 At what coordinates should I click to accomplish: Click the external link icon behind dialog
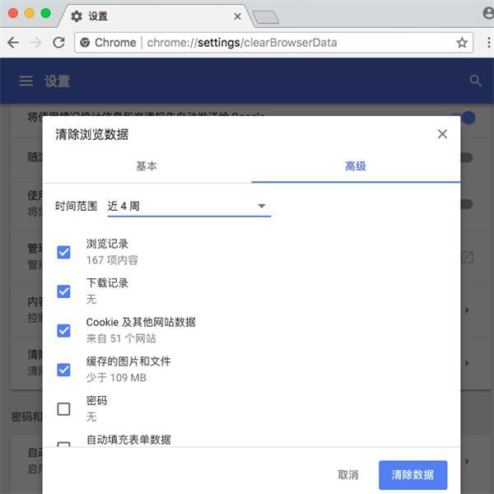[467, 258]
